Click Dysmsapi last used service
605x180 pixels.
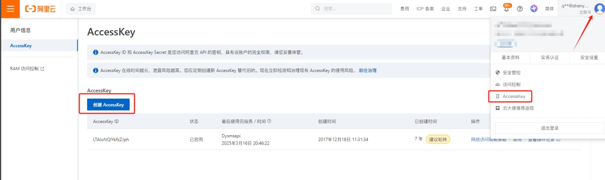[231, 135]
